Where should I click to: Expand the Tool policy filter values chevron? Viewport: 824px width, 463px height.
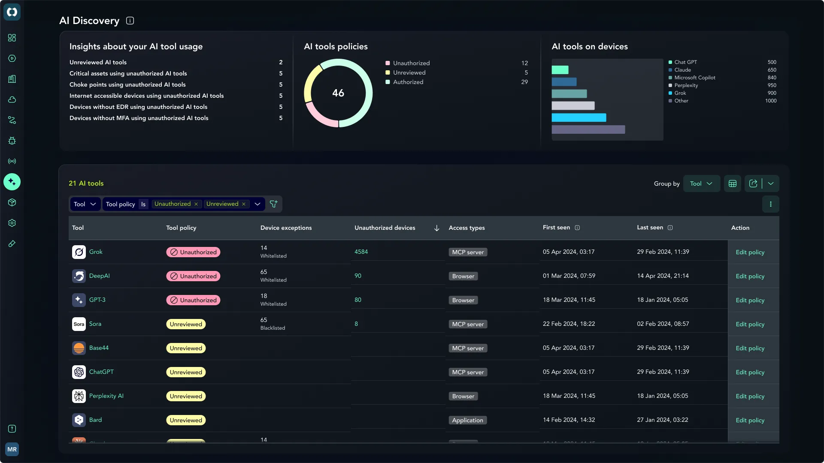coord(257,204)
